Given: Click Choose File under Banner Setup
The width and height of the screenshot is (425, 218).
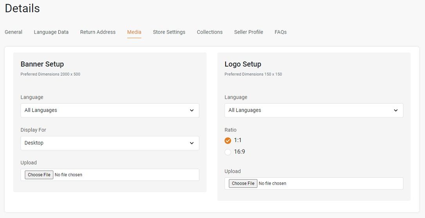Looking at the screenshot, I should 39,175.
